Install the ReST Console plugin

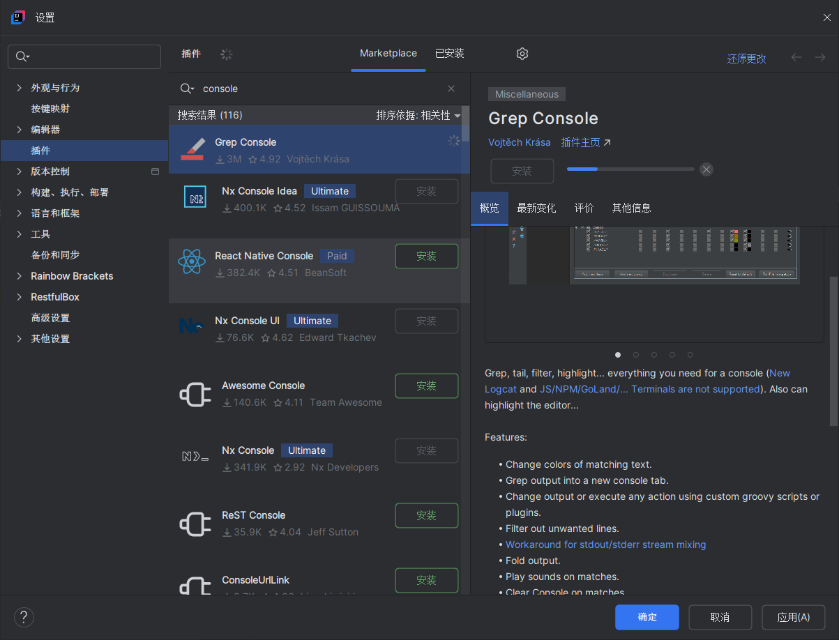point(427,516)
